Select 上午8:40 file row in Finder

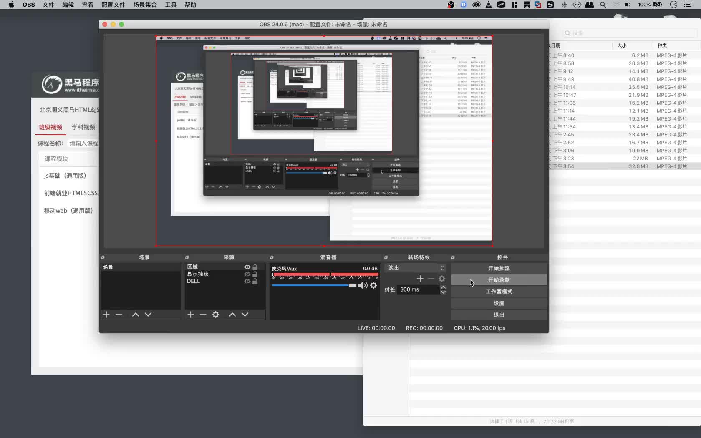[x=625, y=55]
